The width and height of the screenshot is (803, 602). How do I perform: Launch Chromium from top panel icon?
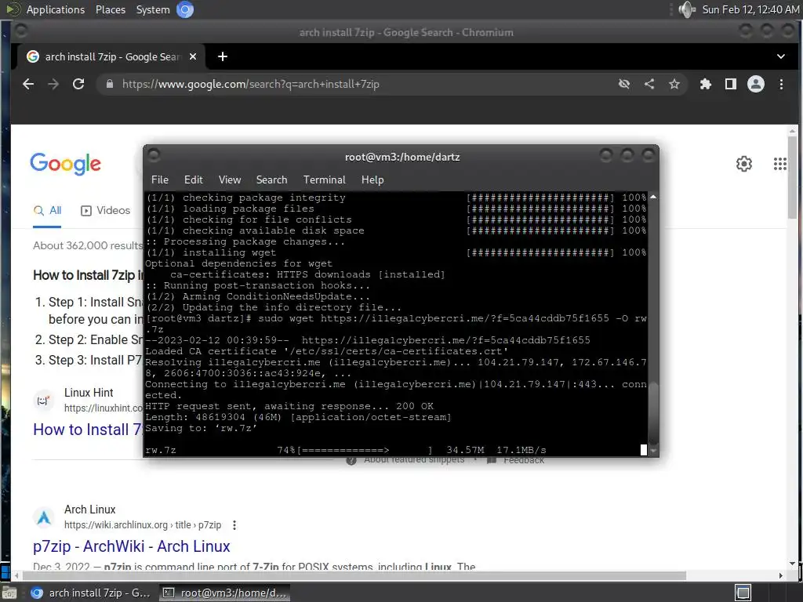[x=185, y=9]
